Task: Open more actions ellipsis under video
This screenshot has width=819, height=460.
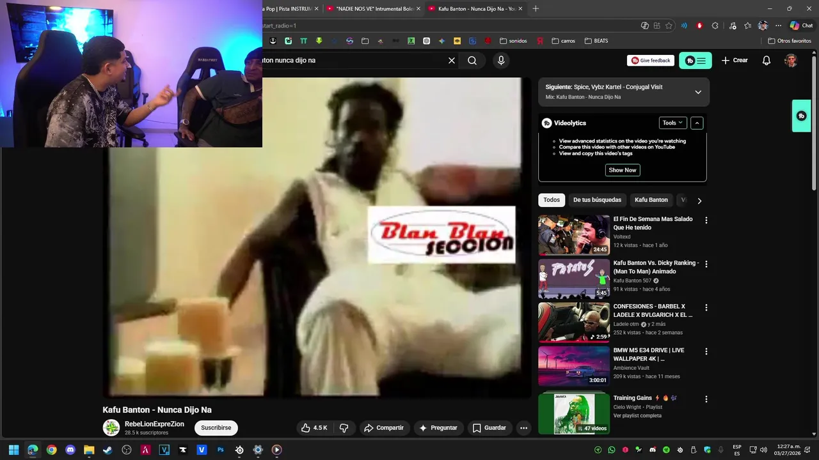Action: click(x=523, y=428)
